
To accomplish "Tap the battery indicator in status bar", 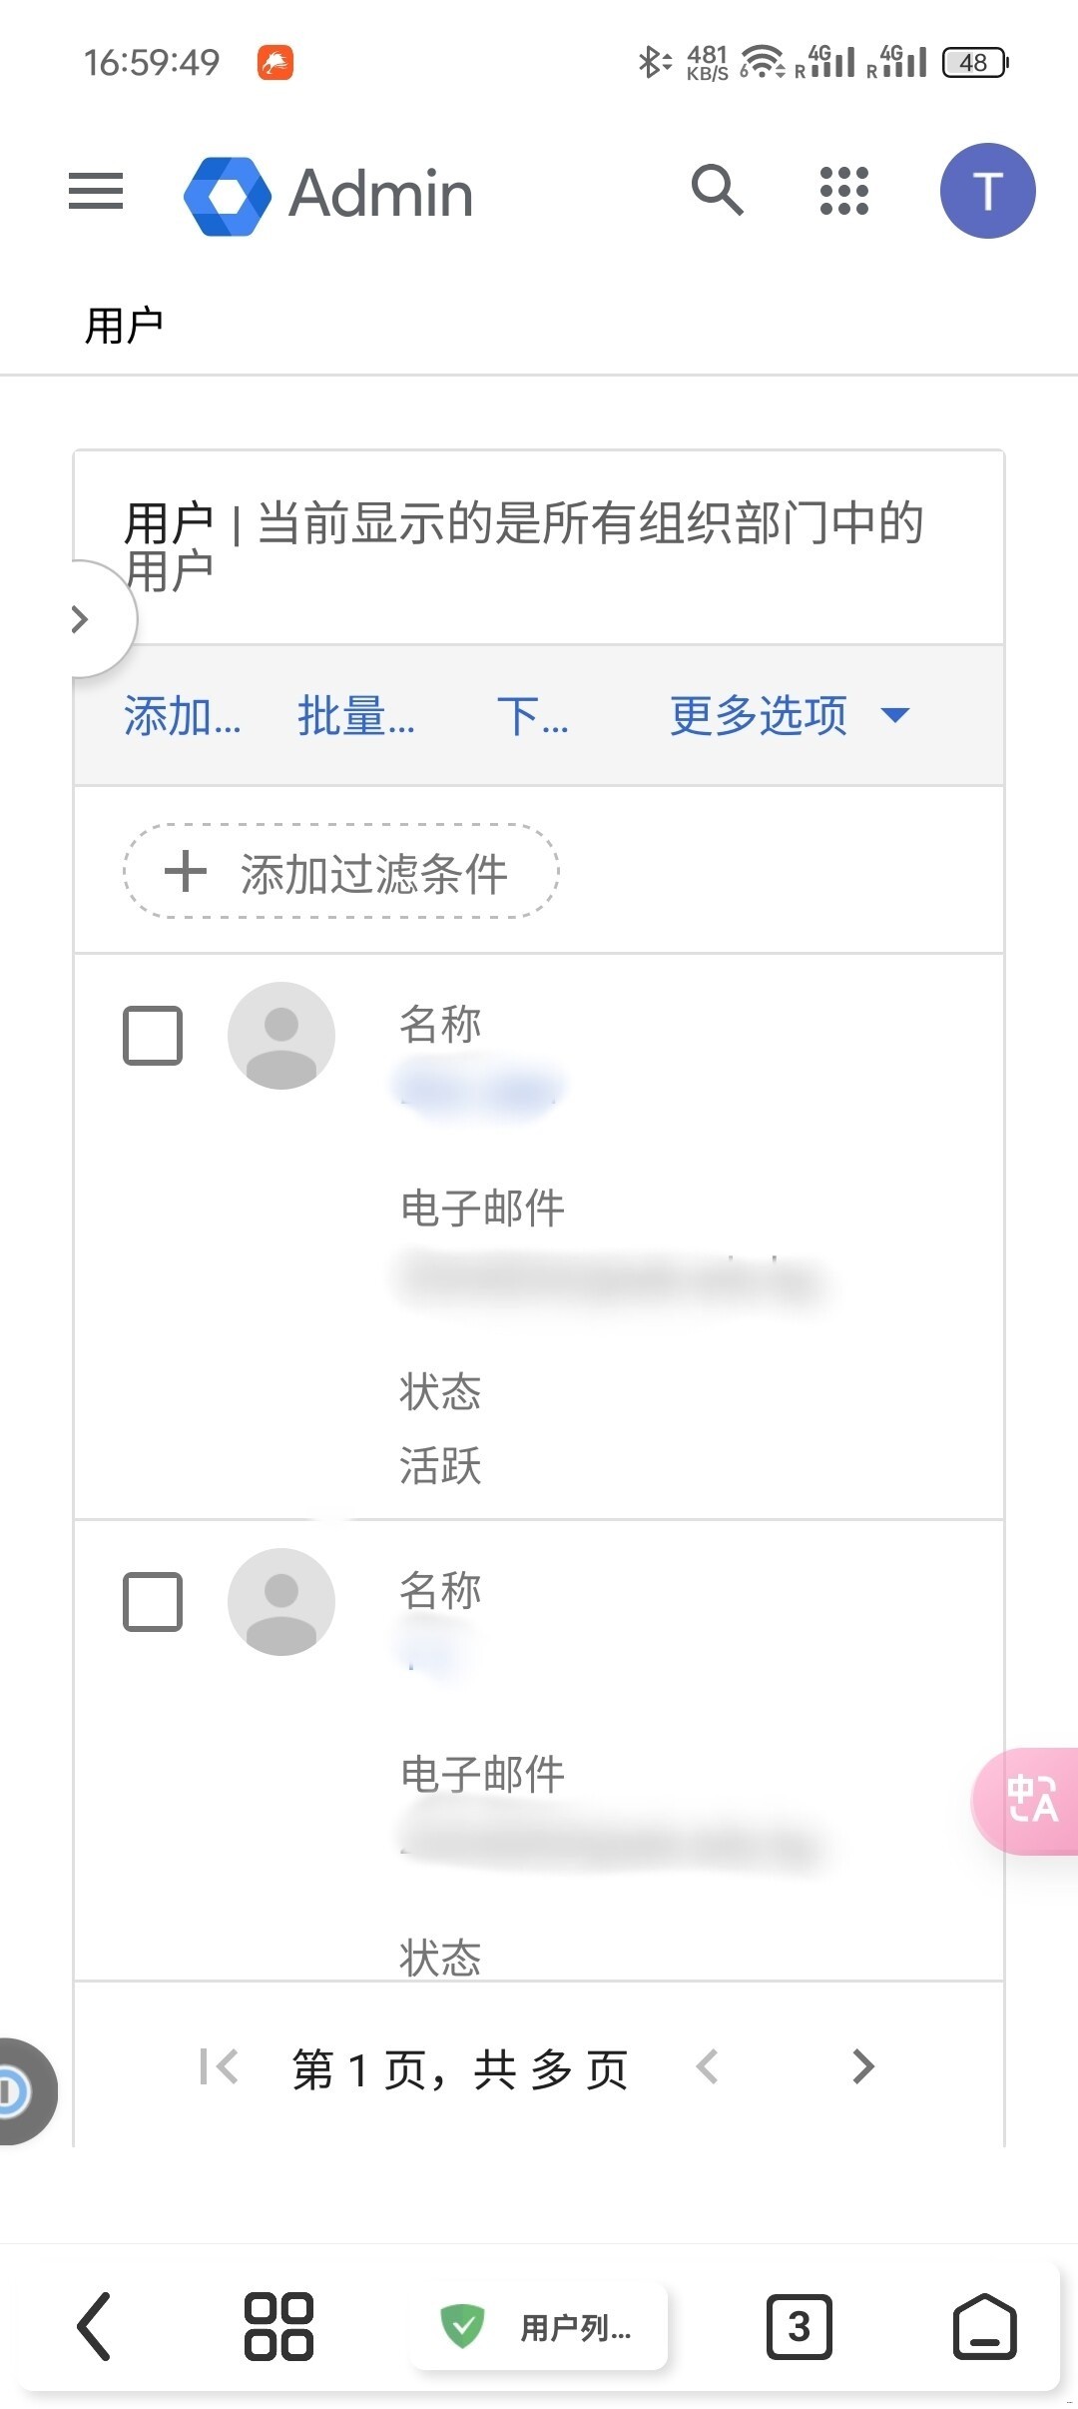I will coord(971,62).
